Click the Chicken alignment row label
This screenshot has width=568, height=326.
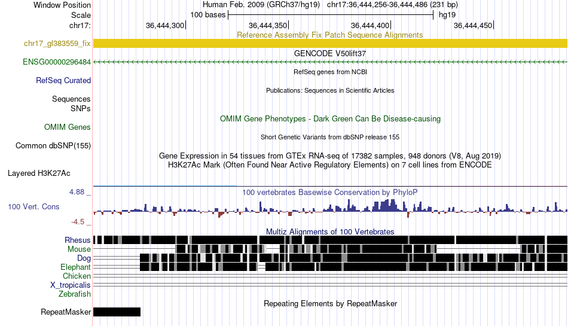coord(77,276)
